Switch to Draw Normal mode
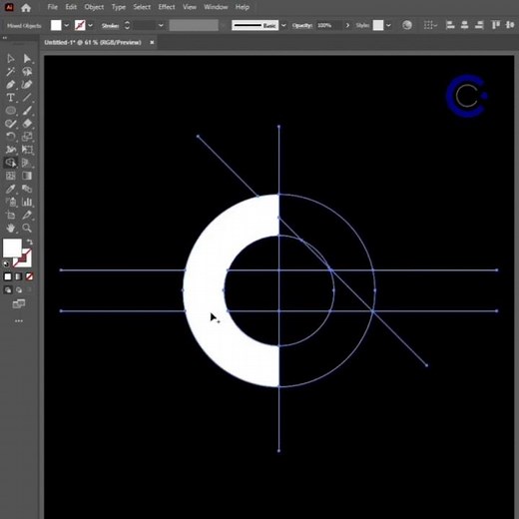The height and width of the screenshot is (519, 519). [x=8, y=290]
